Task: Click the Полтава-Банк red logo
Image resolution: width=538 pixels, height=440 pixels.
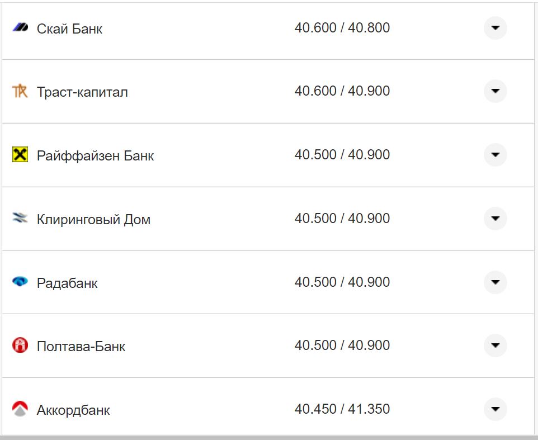Action: pos(20,346)
